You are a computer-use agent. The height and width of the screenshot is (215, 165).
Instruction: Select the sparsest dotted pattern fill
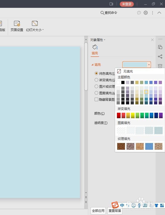tap(121, 130)
